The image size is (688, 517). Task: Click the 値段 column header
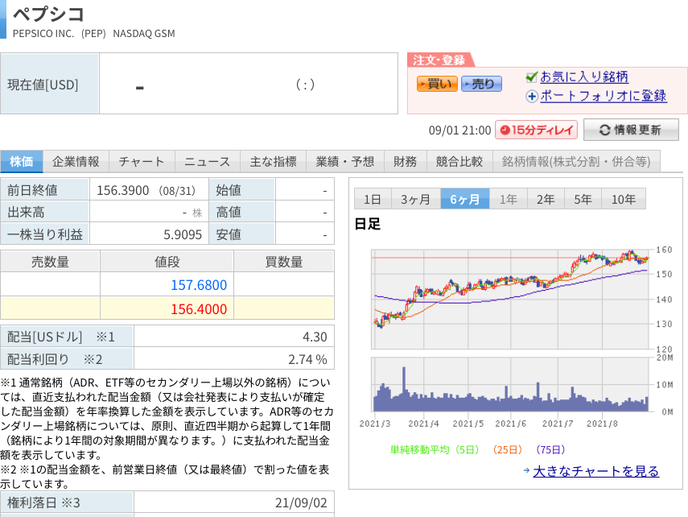pos(167,262)
